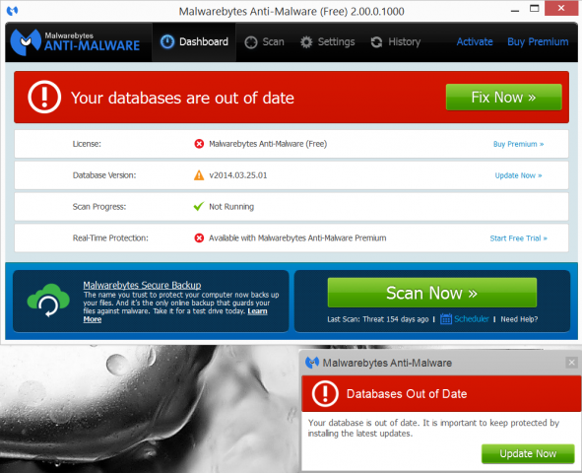Click Start Free Trial link

pos(518,238)
